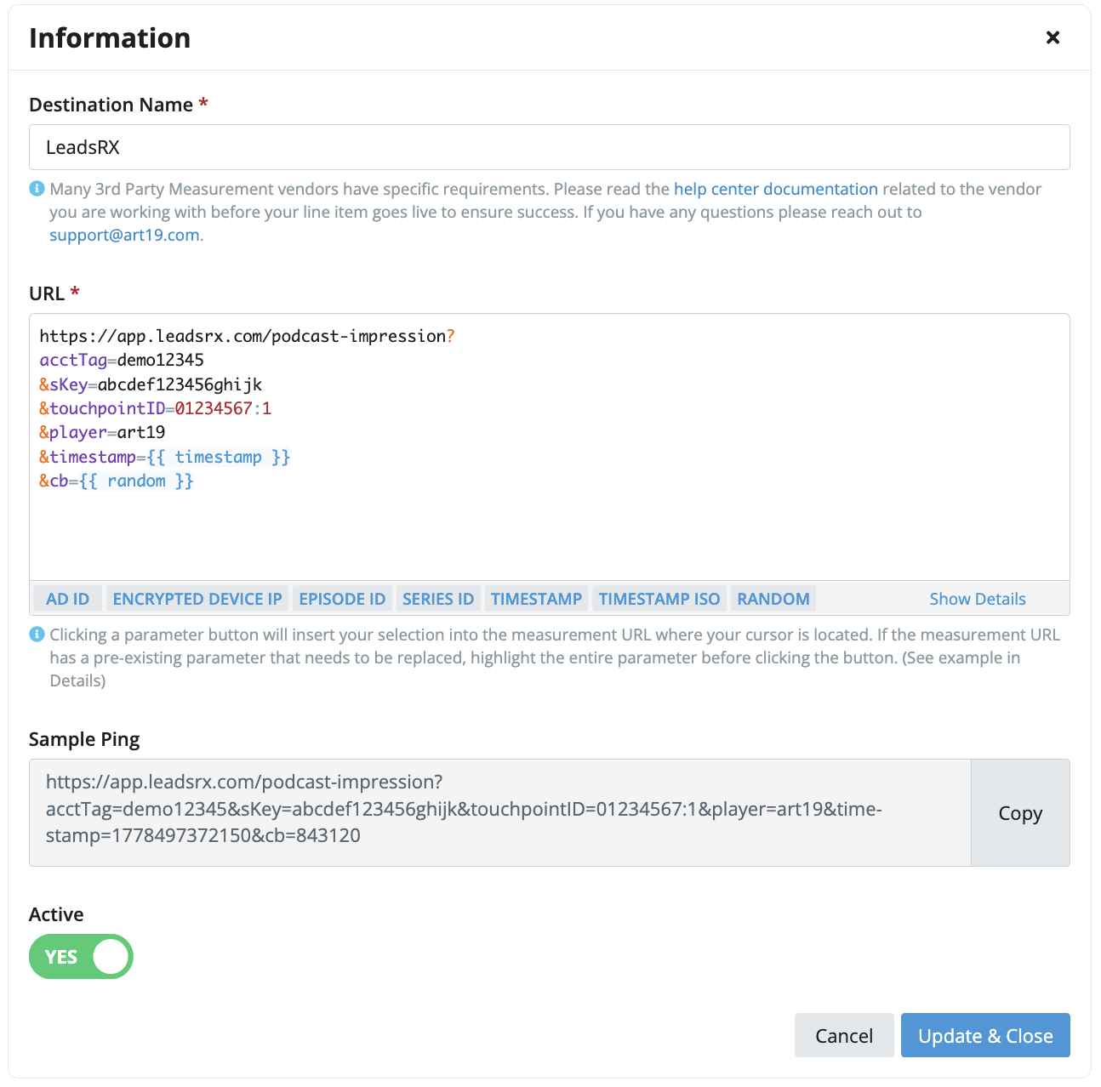Open the support@art19.com email link

(x=124, y=235)
